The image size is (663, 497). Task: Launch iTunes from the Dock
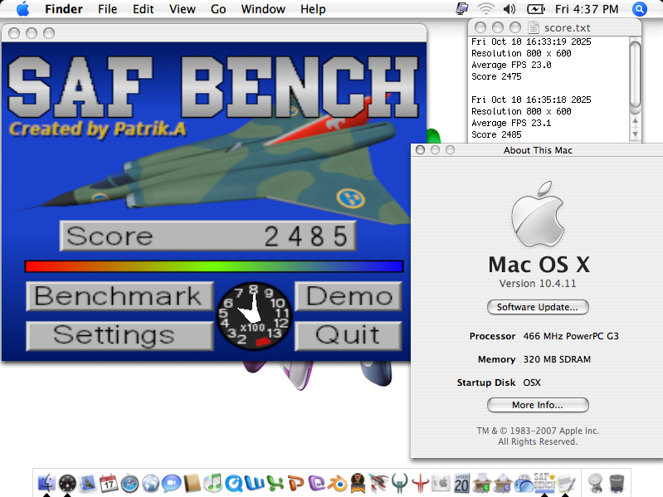point(214,483)
